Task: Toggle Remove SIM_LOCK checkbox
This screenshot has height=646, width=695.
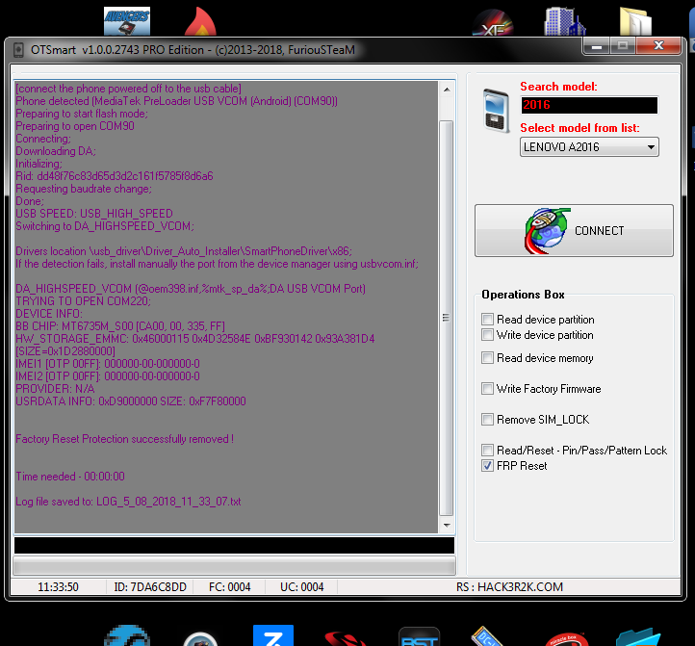Action: (x=488, y=420)
